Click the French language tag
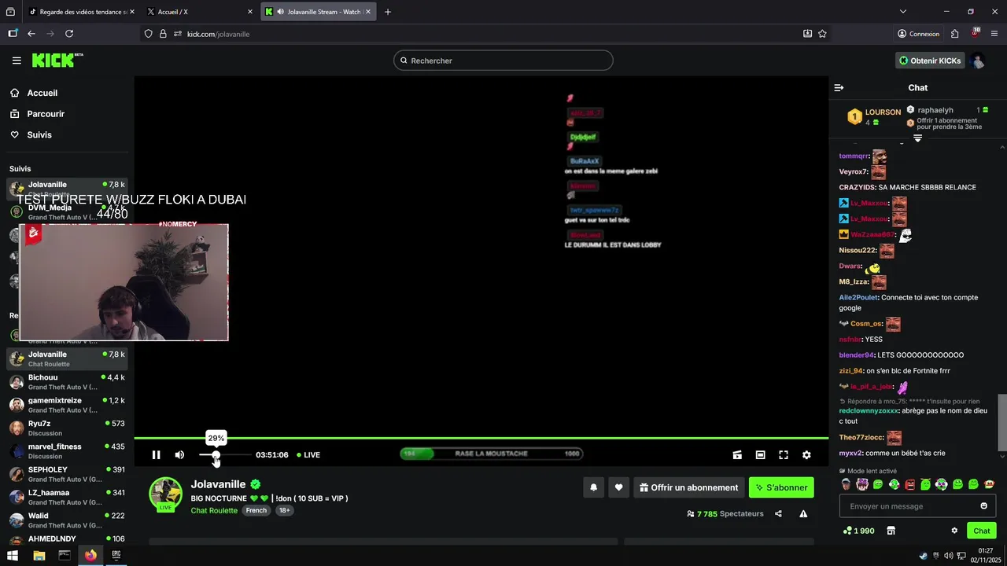 click(256, 510)
